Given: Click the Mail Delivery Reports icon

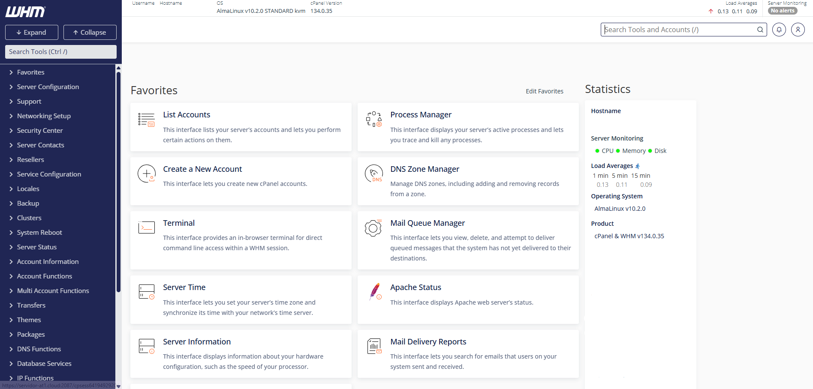Looking at the screenshot, I should [x=374, y=346].
